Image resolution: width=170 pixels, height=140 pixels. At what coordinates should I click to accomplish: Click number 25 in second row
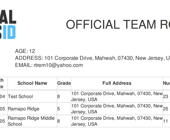165,109
